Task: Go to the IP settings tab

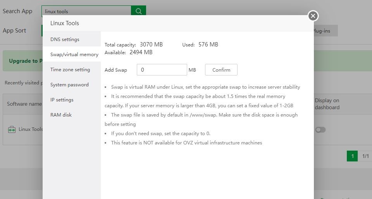Action: point(62,100)
